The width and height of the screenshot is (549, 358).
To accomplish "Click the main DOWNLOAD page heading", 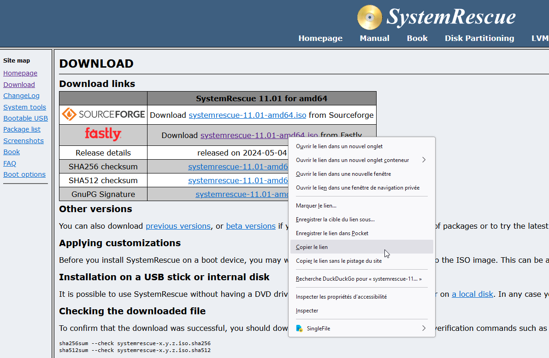I will pos(96,64).
